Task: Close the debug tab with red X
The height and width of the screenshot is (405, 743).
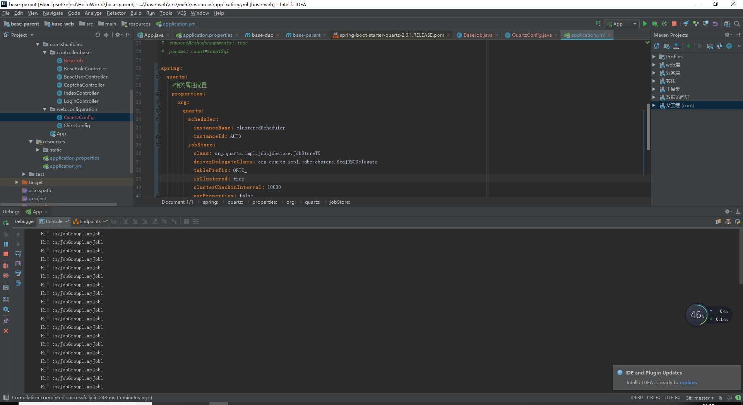Action: click(x=6, y=331)
